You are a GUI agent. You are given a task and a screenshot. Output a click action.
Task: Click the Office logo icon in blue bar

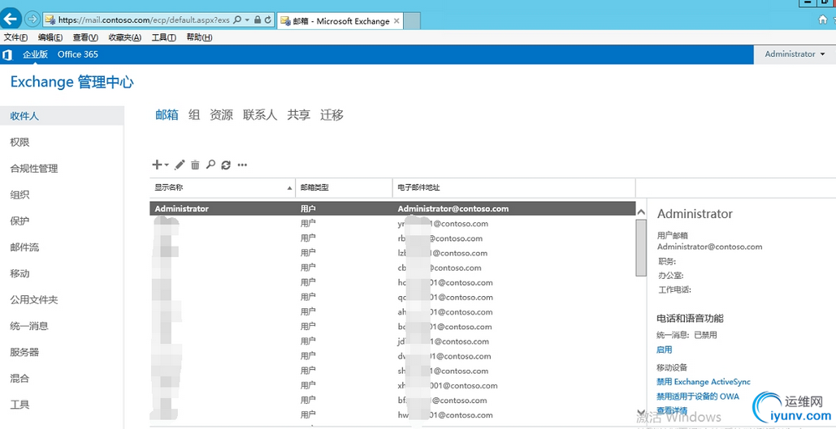point(7,54)
